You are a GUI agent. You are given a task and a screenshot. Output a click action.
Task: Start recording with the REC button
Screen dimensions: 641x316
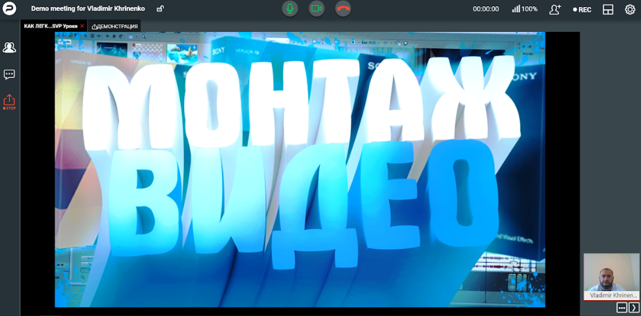coord(582,10)
